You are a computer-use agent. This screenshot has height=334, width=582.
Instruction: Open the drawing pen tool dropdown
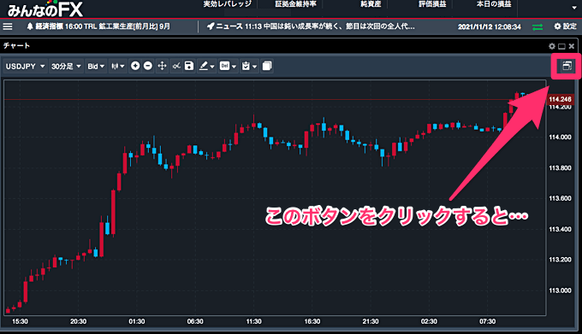pyautogui.click(x=207, y=67)
